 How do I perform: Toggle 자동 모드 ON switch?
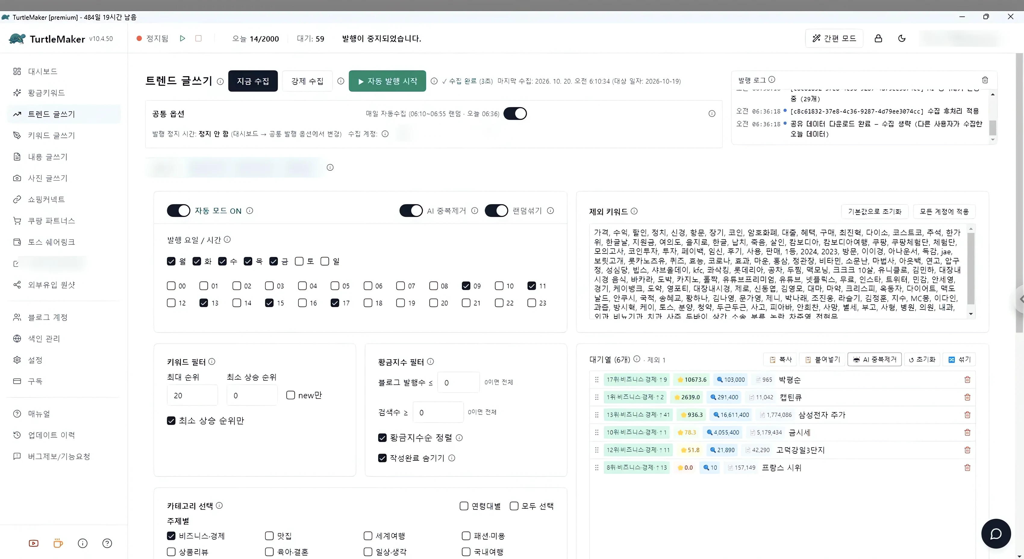click(x=179, y=211)
